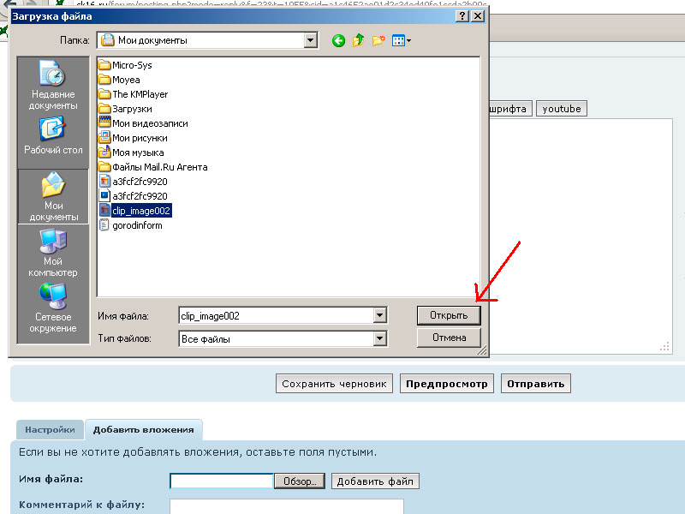
Task: Click the Обзор... browse button
Action: point(300,481)
